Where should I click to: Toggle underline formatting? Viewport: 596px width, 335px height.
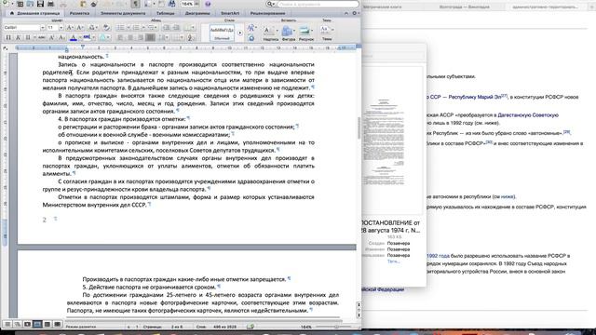tap(27, 37)
